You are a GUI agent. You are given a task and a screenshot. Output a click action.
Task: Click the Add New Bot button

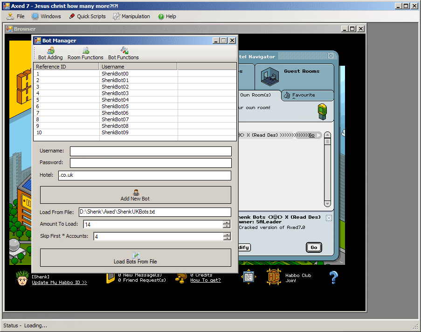pyautogui.click(x=135, y=195)
